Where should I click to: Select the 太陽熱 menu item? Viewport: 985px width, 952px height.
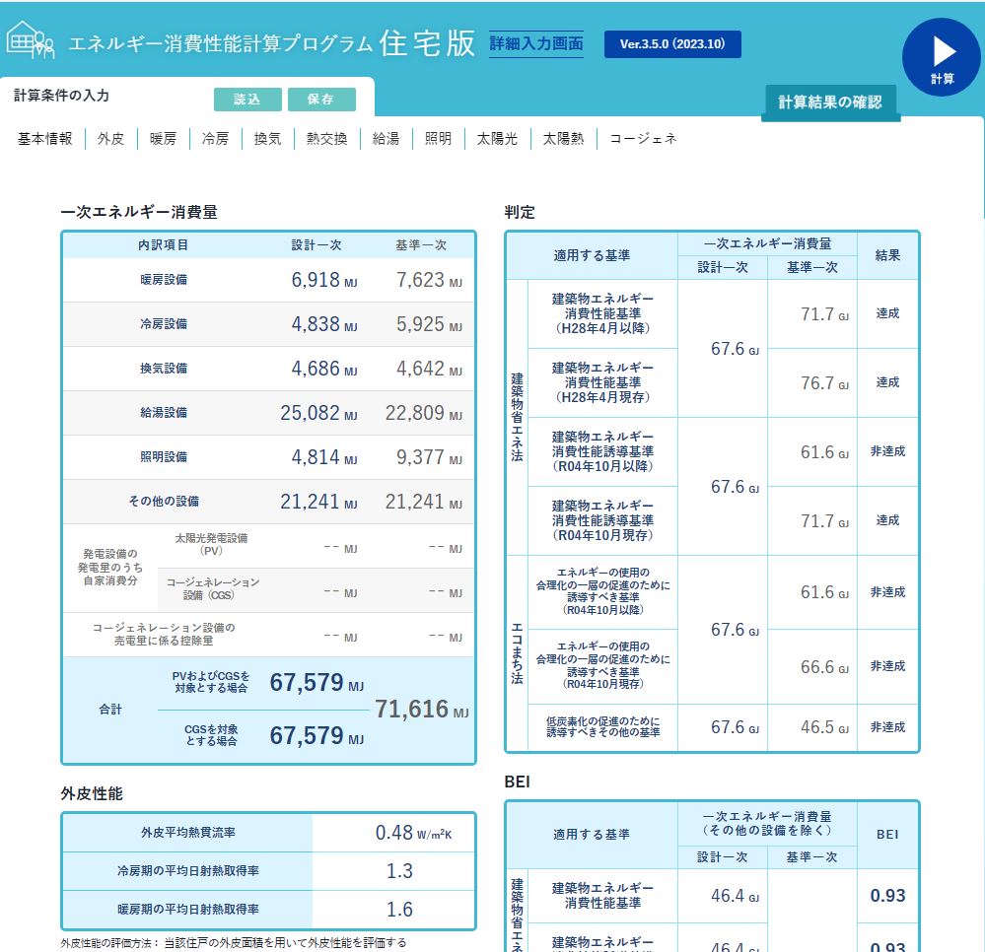[563, 139]
